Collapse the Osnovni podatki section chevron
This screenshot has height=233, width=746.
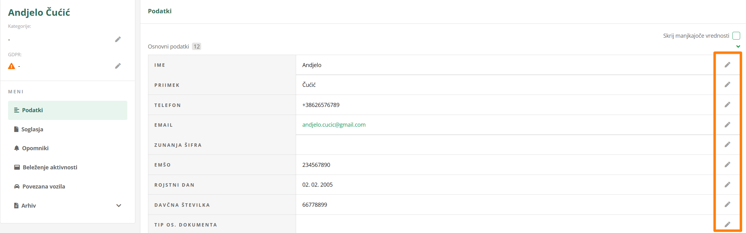click(738, 46)
